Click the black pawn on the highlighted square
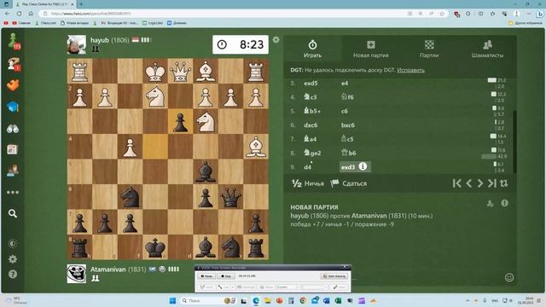The image size is (546, 307). point(180,122)
